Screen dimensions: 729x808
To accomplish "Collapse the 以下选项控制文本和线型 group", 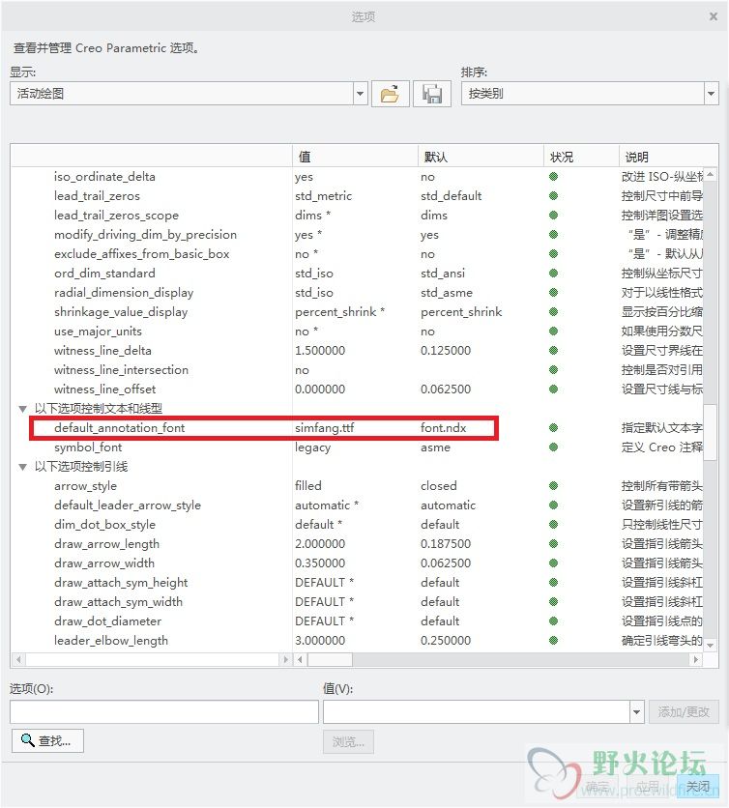I will [x=22, y=409].
